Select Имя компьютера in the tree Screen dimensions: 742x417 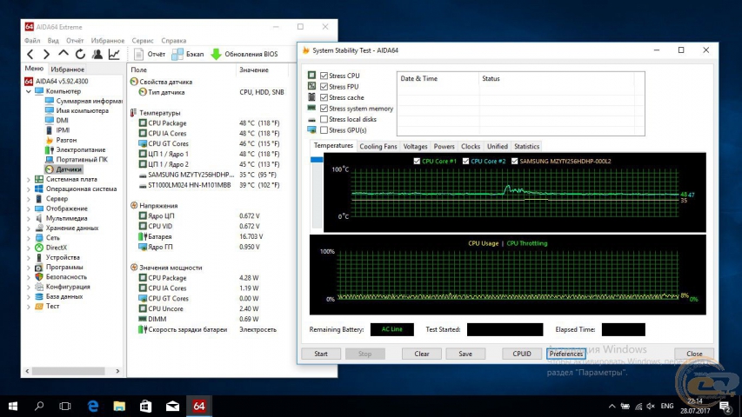coord(77,110)
